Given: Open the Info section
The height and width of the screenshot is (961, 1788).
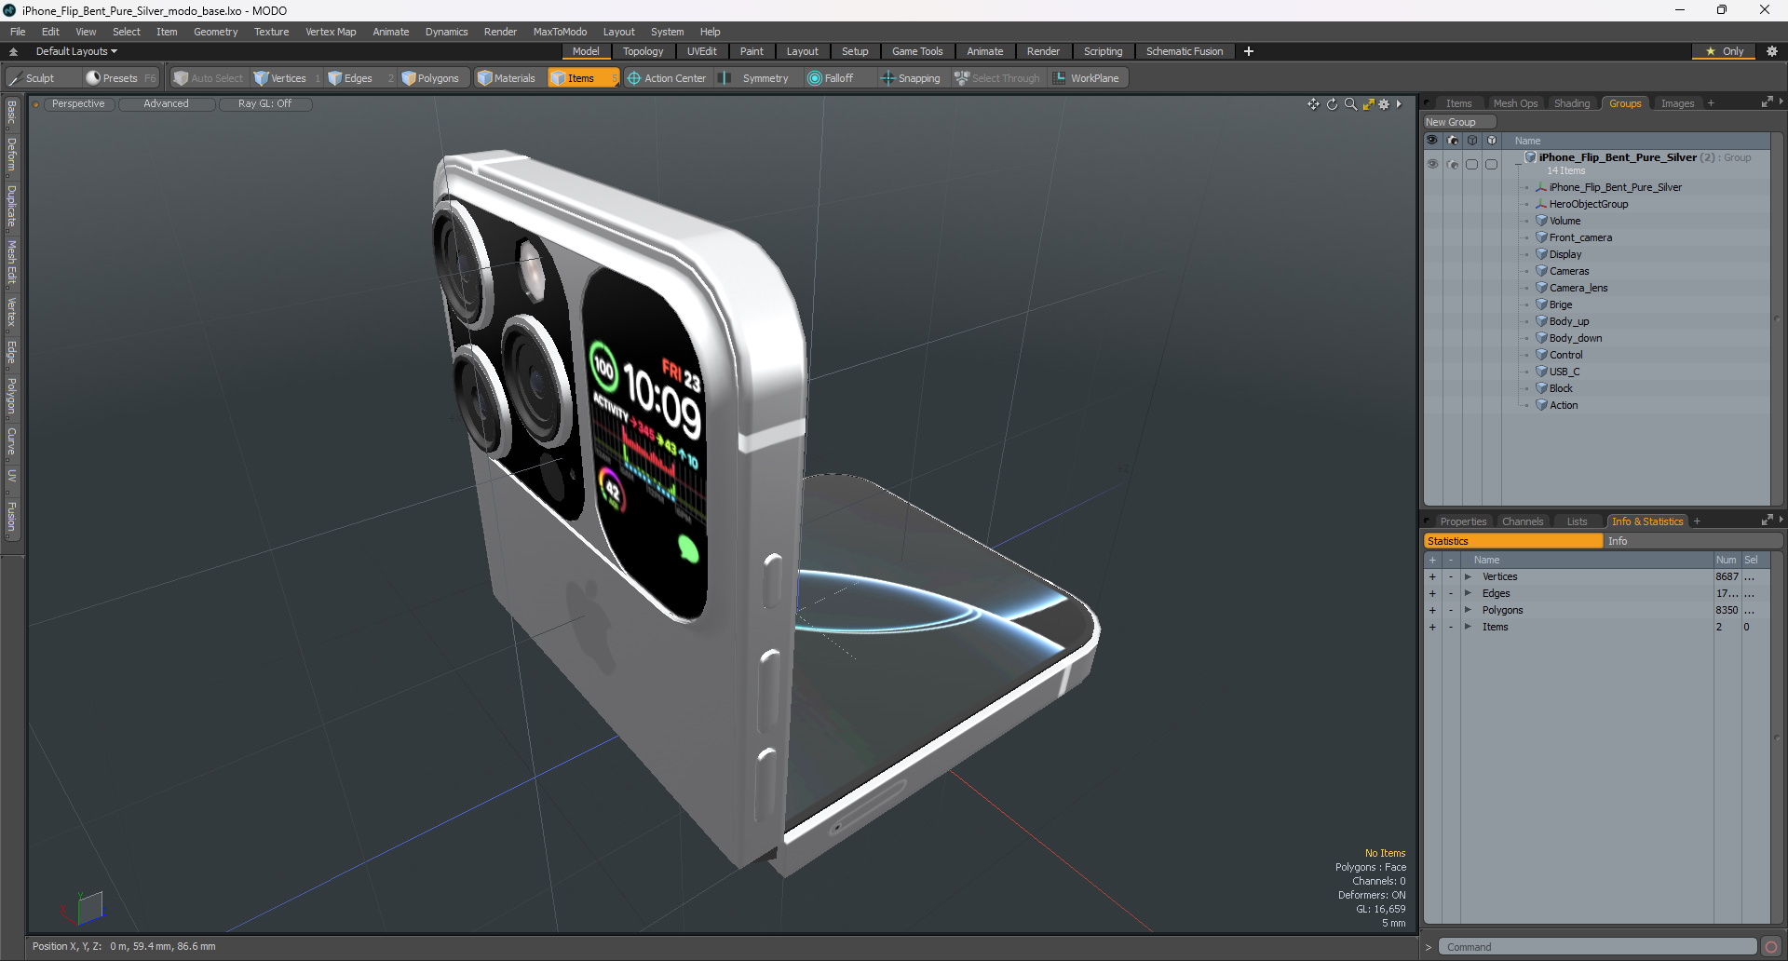Looking at the screenshot, I should [x=1693, y=541].
